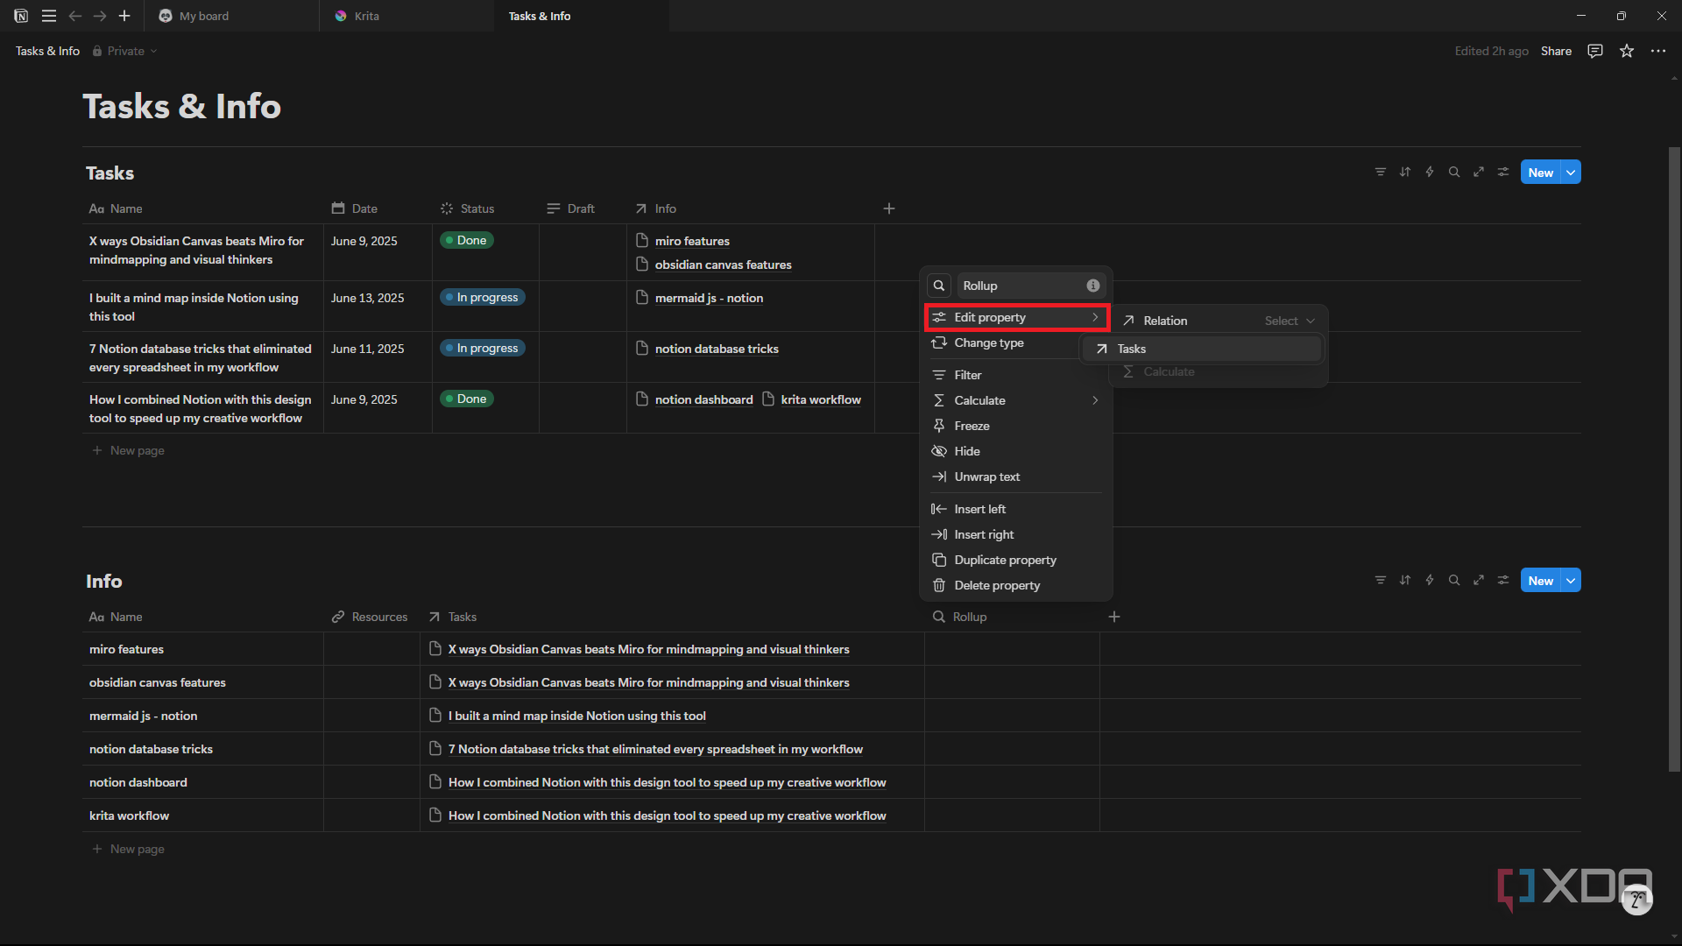Expand the New dropdown arrow in Info

tap(1572, 581)
